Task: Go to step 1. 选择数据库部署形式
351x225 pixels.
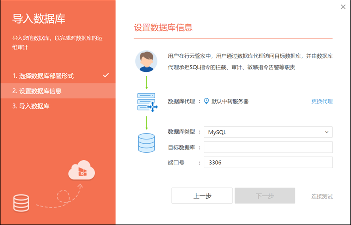Action: (x=43, y=76)
